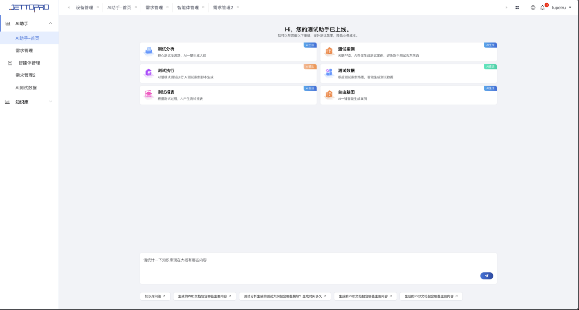This screenshot has height=310, width=579.
Task: Click the grid layout icon in top bar
Action: pyautogui.click(x=517, y=7)
